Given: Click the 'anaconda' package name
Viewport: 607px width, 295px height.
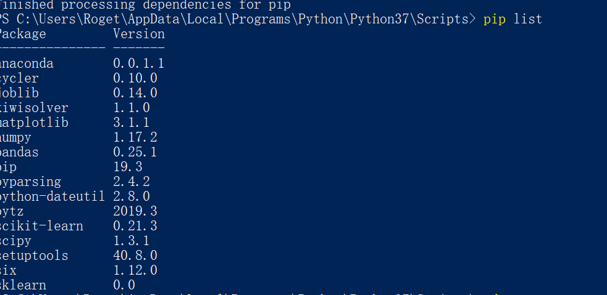Looking at the screenshot, I should [x=27, y=63].
